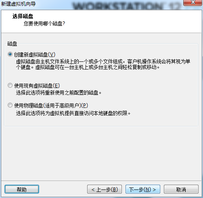Choose the 使用现有虚拟磁盘(E) radio button
The height and width of the screenshot is (198, 203).
10,85
